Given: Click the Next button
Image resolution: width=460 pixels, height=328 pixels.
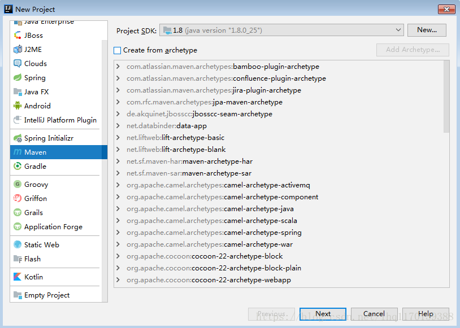Looking at the screenshot, I should coord(323,314).
